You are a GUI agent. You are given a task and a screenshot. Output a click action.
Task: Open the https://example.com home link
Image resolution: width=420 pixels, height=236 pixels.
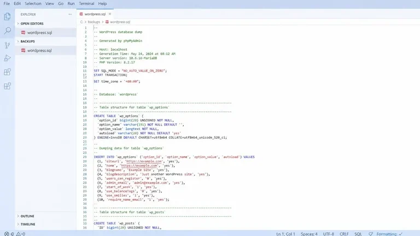[x=139, y=166]
